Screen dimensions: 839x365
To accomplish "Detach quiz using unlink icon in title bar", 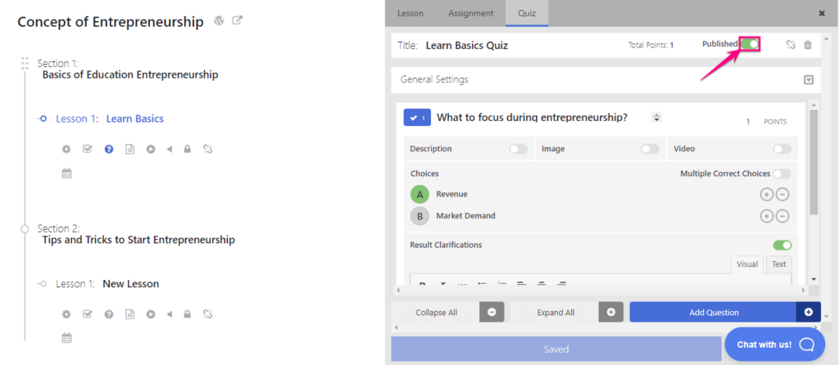I will click(x=791, y=45).
